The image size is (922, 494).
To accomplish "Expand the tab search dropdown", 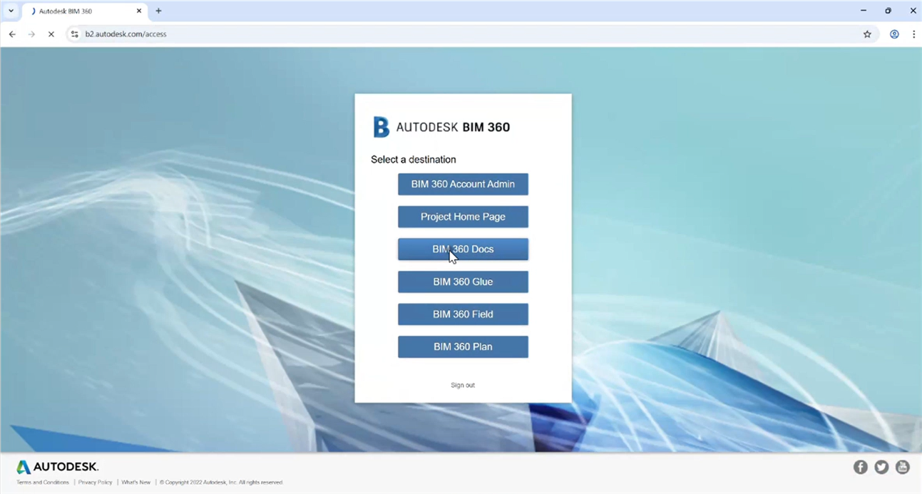I will (11, 11).
